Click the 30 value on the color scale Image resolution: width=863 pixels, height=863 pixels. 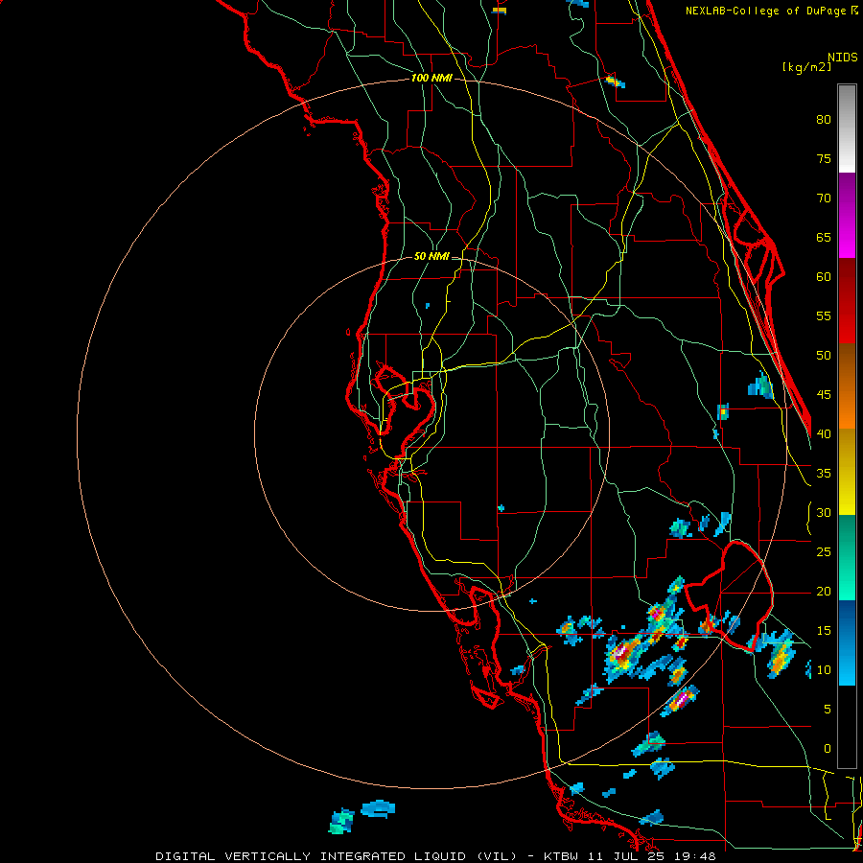[x=824, y=513]
